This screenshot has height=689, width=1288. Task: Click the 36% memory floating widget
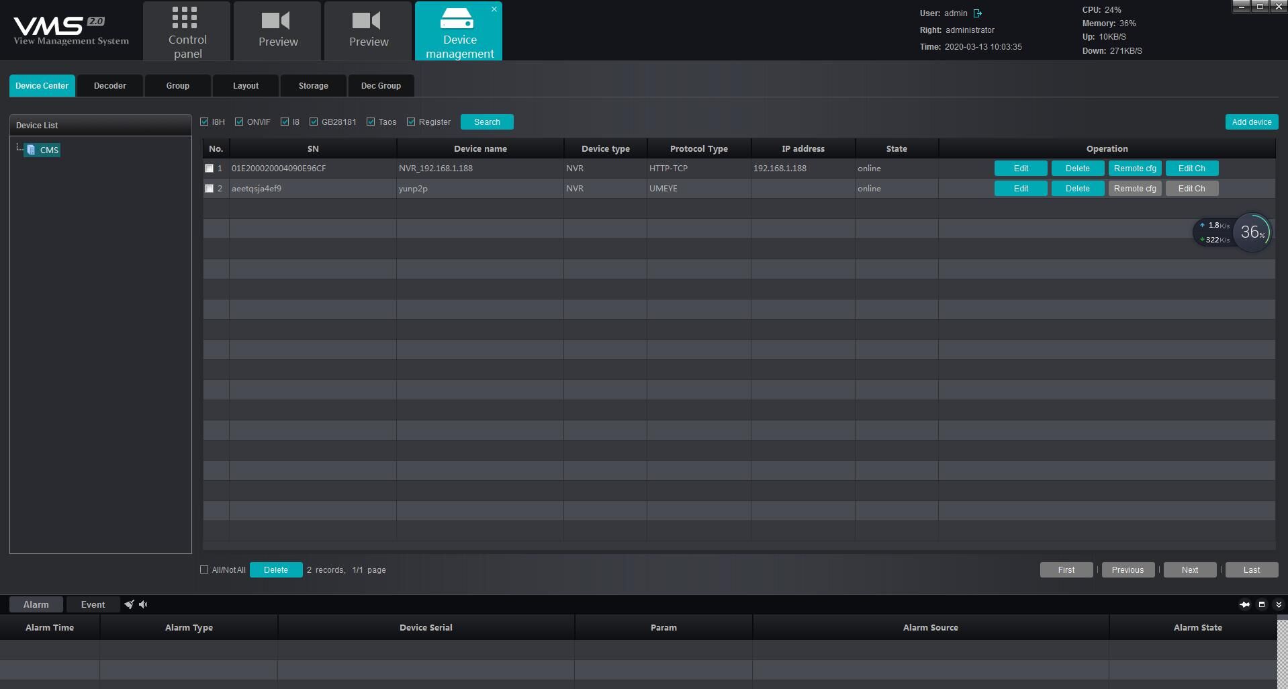pos(1252,232)
